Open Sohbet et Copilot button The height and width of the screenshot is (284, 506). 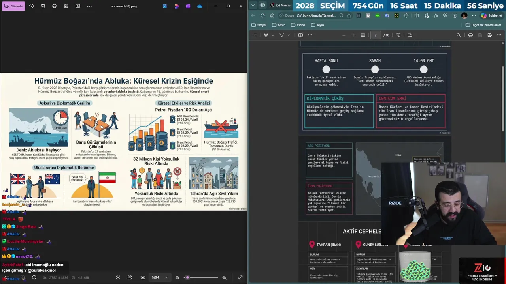(x=491, y=16)
